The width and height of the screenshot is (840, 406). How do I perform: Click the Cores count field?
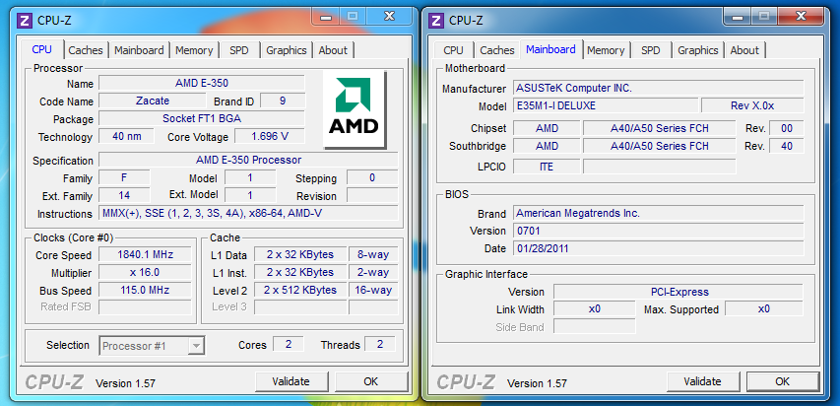click(x=289, y=344)
